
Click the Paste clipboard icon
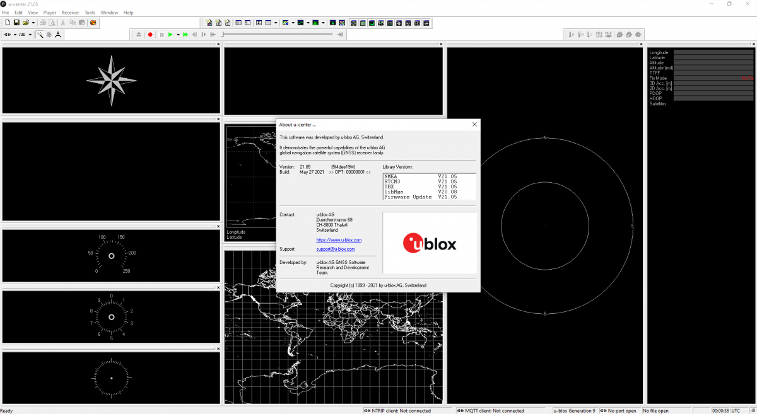pos(81,23)
